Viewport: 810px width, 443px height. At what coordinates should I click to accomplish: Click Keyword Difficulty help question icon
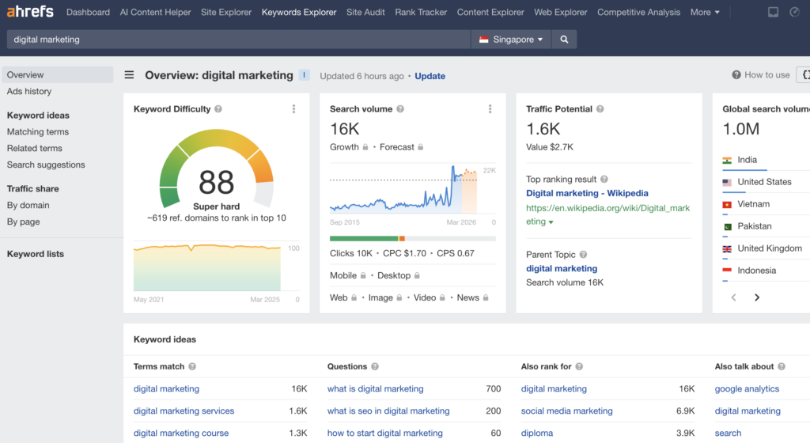[218, 109]
